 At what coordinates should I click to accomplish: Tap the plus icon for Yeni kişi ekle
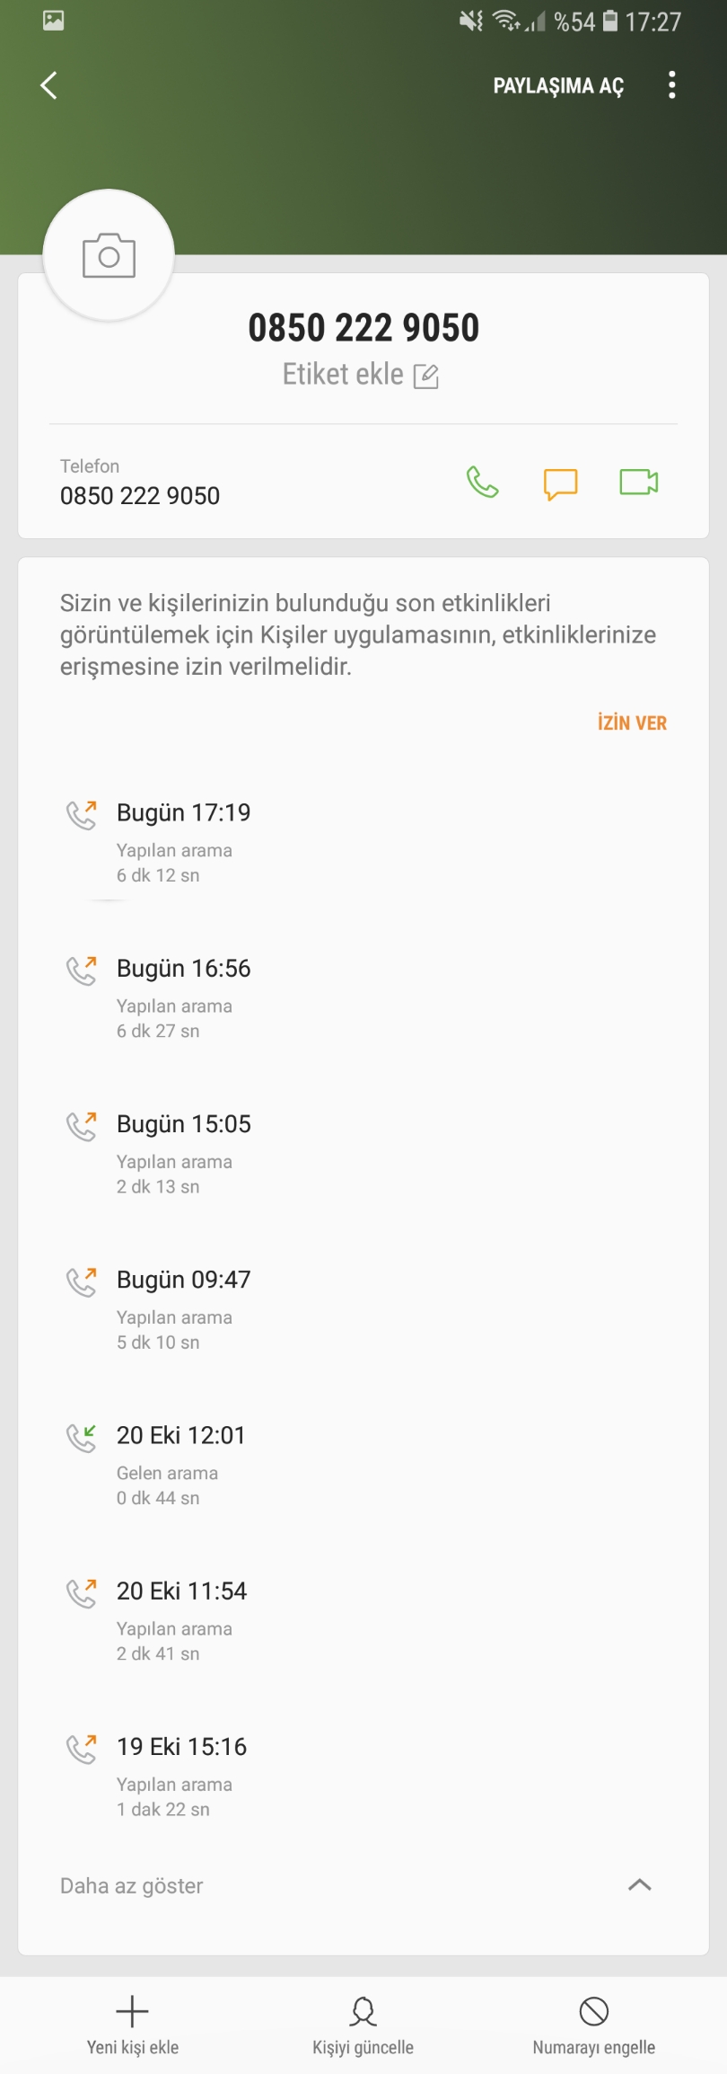[x=132, y=2012]
